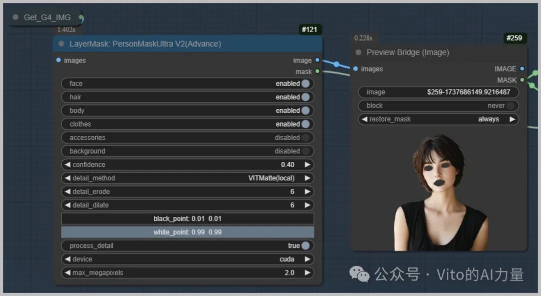Viewport: 541px width, 296px height.
Task: Click the #259 node badge
Action: [514, 38]
